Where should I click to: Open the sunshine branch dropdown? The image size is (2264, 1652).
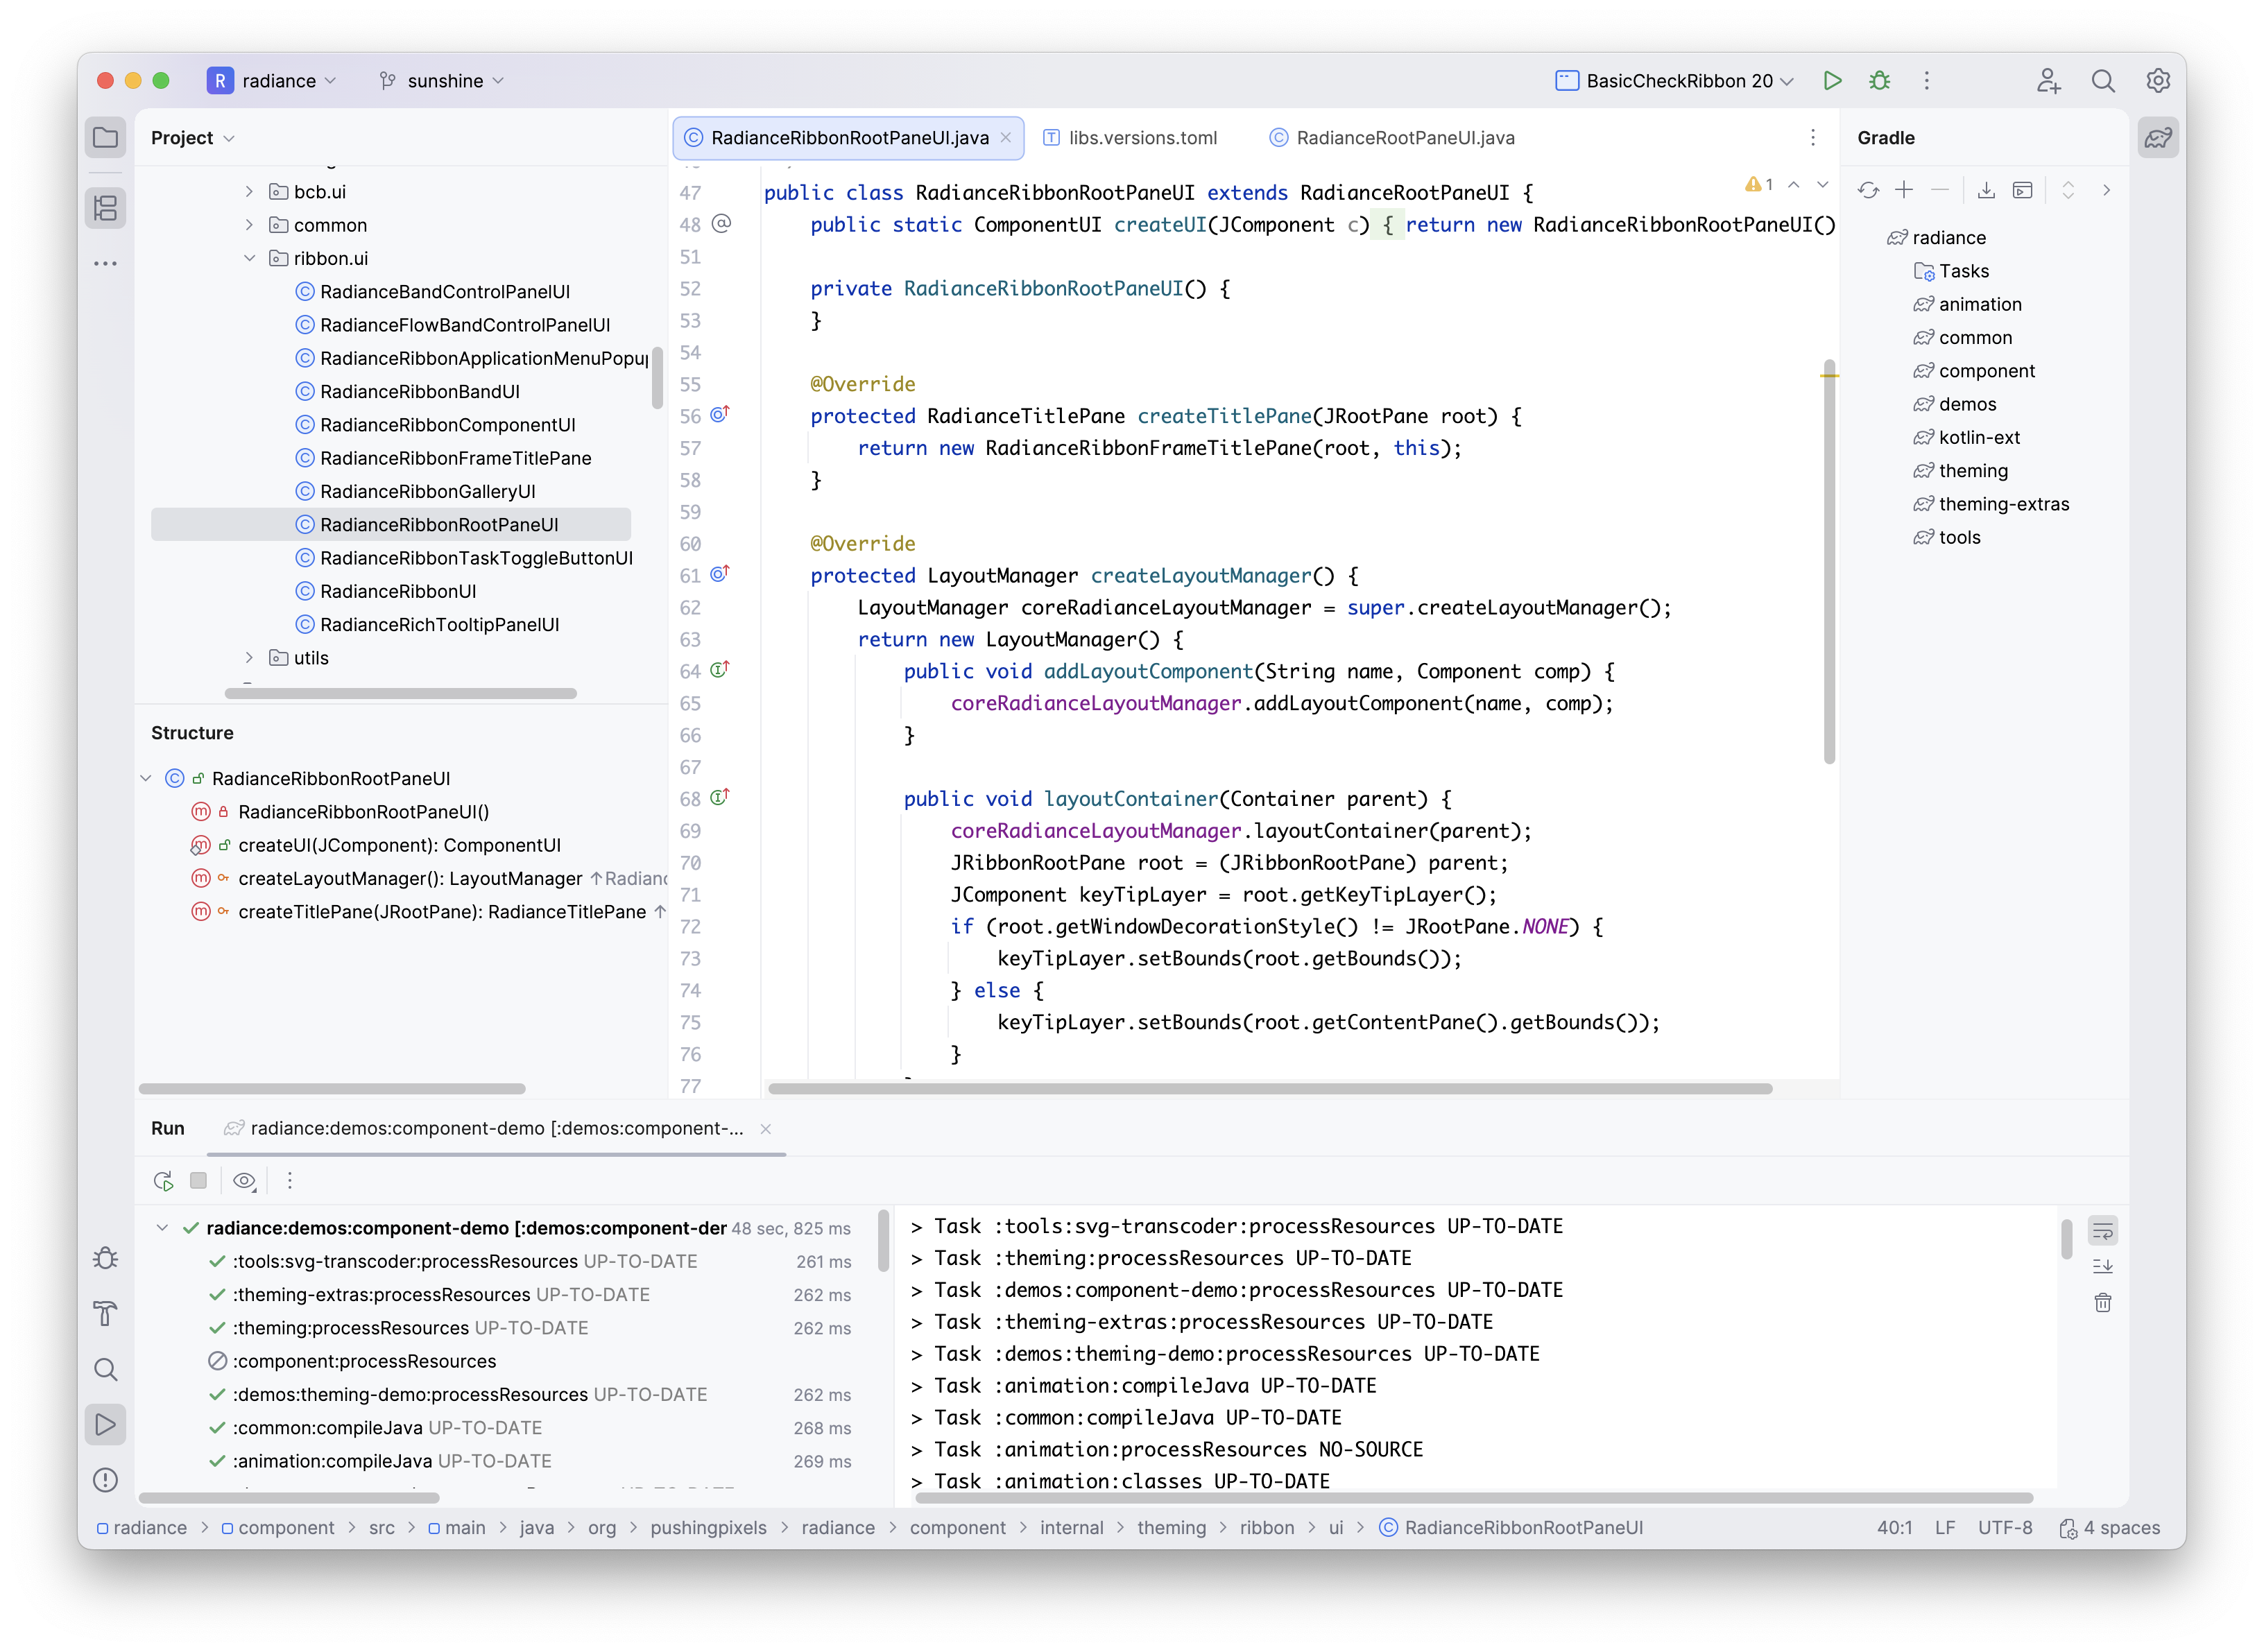[x=441, y=81]
